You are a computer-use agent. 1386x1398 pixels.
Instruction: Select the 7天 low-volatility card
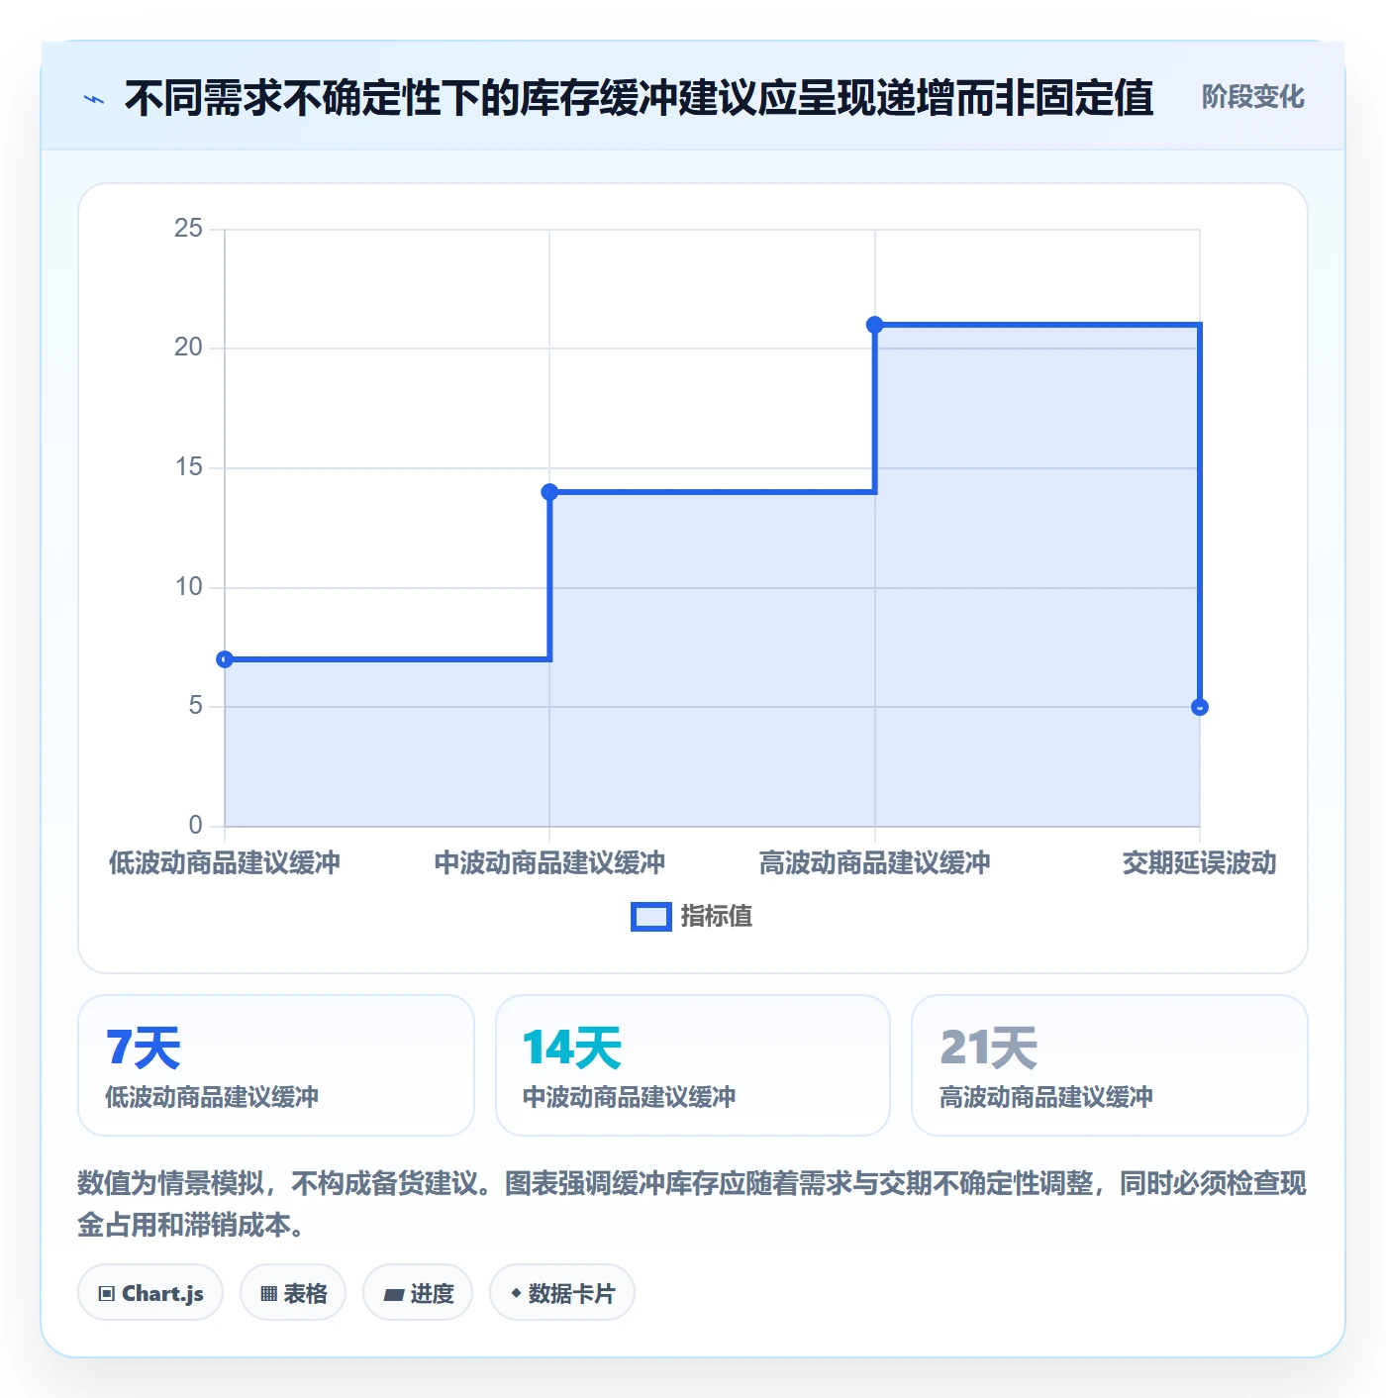tap(276, 1065)
